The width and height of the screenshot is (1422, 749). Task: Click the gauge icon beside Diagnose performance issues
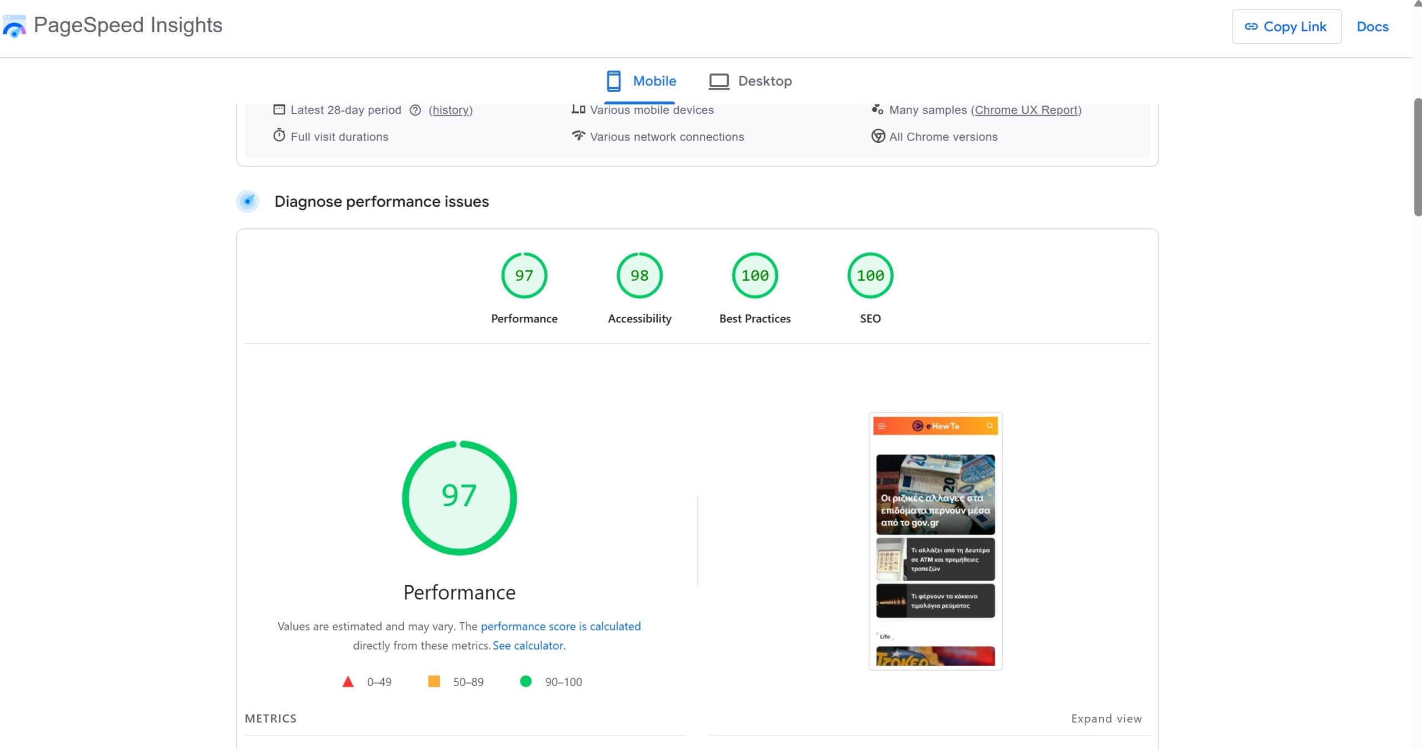click(x=247, y=201)
